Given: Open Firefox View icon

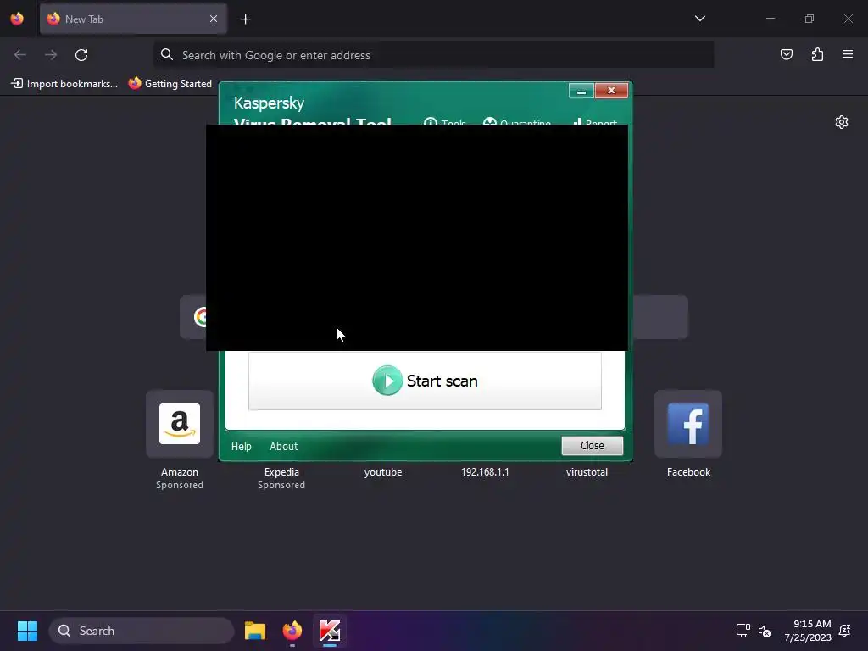Looking at the screenshot, I should tap(17, 19).
